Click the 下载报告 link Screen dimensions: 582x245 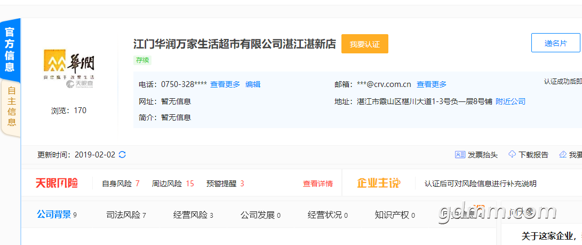(533, 155)
